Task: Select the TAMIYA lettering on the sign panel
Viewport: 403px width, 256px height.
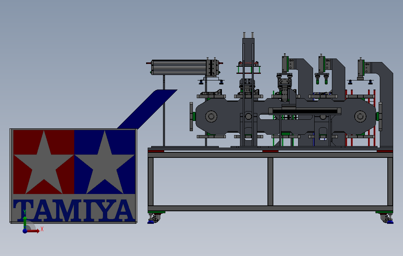Action: coord(74,210)
